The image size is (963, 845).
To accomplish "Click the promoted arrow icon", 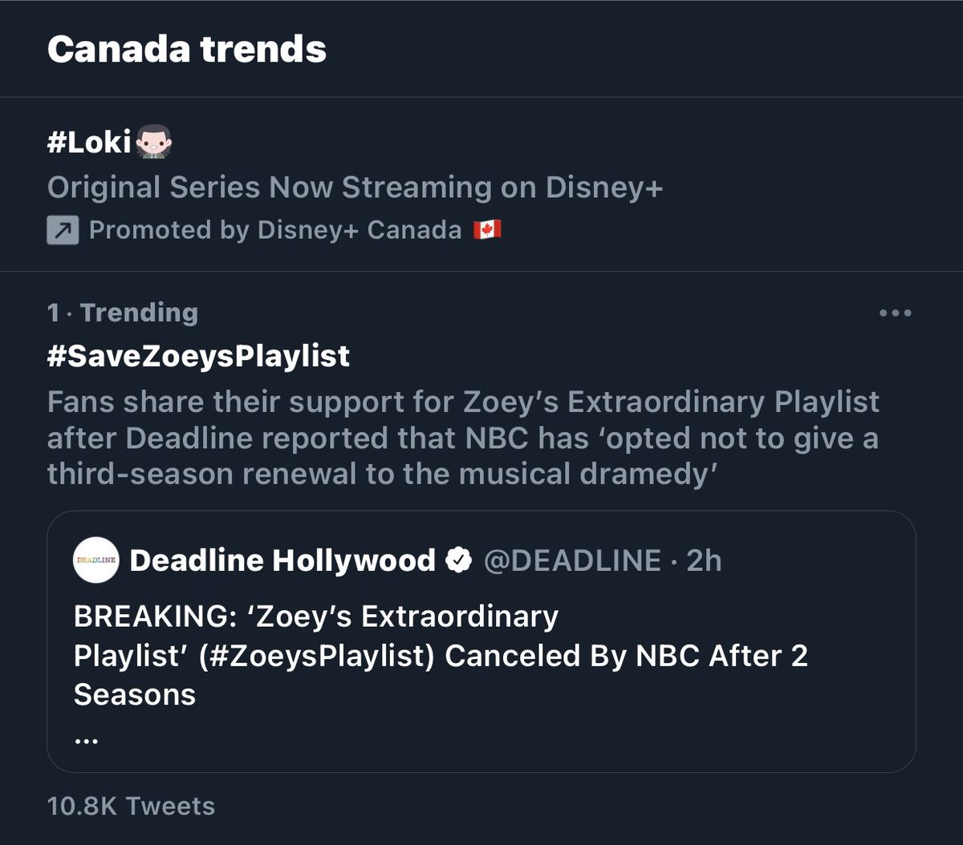I will (63, 231).
